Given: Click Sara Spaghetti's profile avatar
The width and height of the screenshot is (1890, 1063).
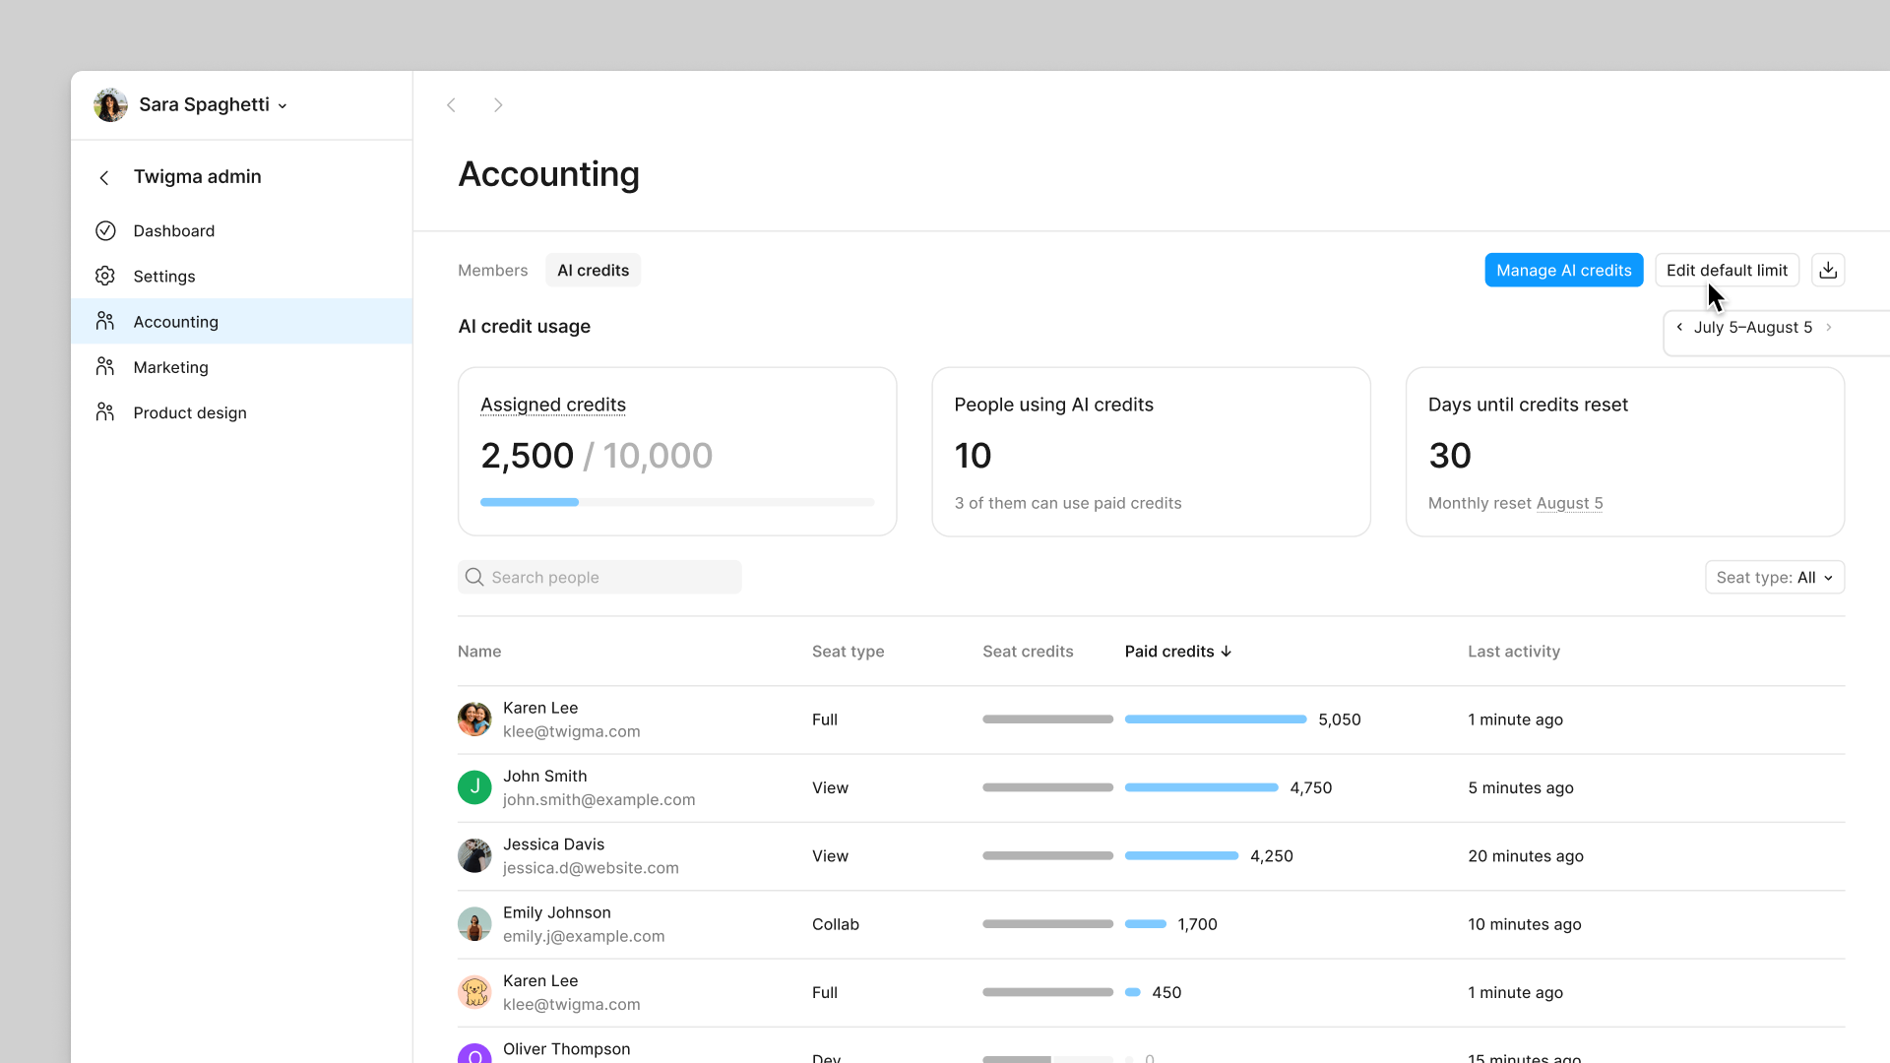Looking at the screenshot, I should coord(110,104).
